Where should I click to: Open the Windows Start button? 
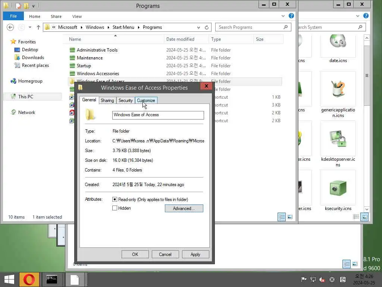9,280
